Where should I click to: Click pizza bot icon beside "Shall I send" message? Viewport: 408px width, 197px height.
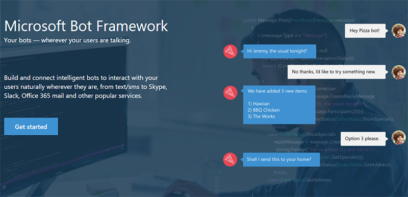coord(231,159)
